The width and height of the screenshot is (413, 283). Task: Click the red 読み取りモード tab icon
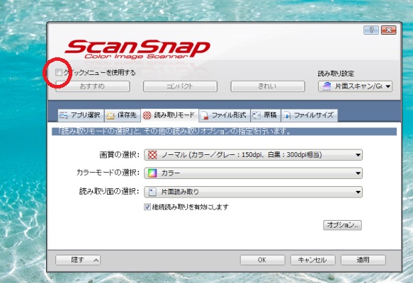(147, 115)
